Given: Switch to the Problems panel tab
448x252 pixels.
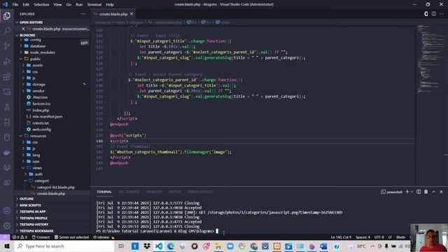Looking at the screenshot, I should click(x=154, y=192).
